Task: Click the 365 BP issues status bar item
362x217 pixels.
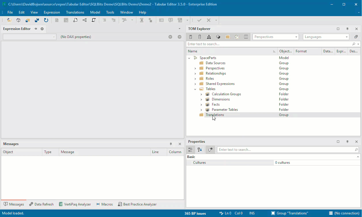Action: click(195, 213)
